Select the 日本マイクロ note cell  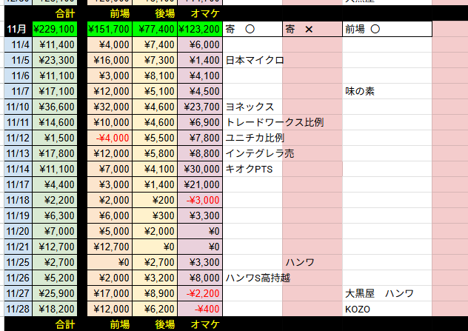coord(252,60)
